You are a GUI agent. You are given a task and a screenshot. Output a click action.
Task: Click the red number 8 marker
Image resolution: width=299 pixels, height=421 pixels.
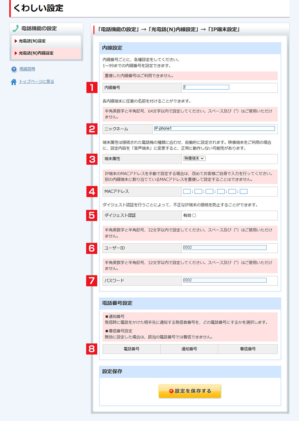(x=92, y=349)
